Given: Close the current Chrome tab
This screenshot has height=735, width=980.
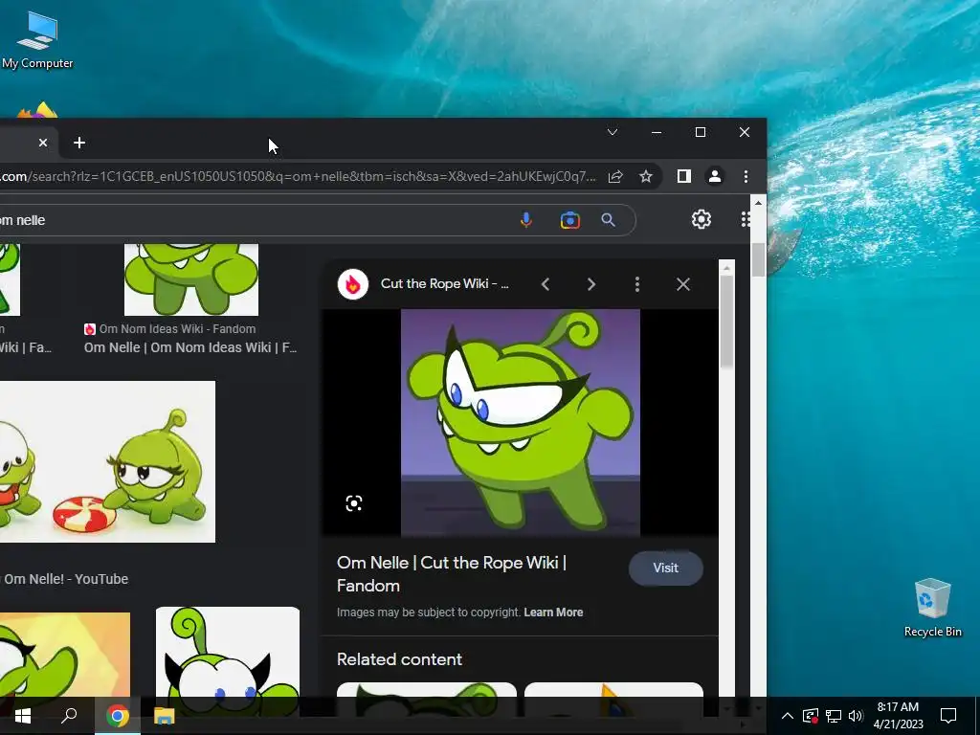Looking at the screenshot, I should (x=43, y=143).
